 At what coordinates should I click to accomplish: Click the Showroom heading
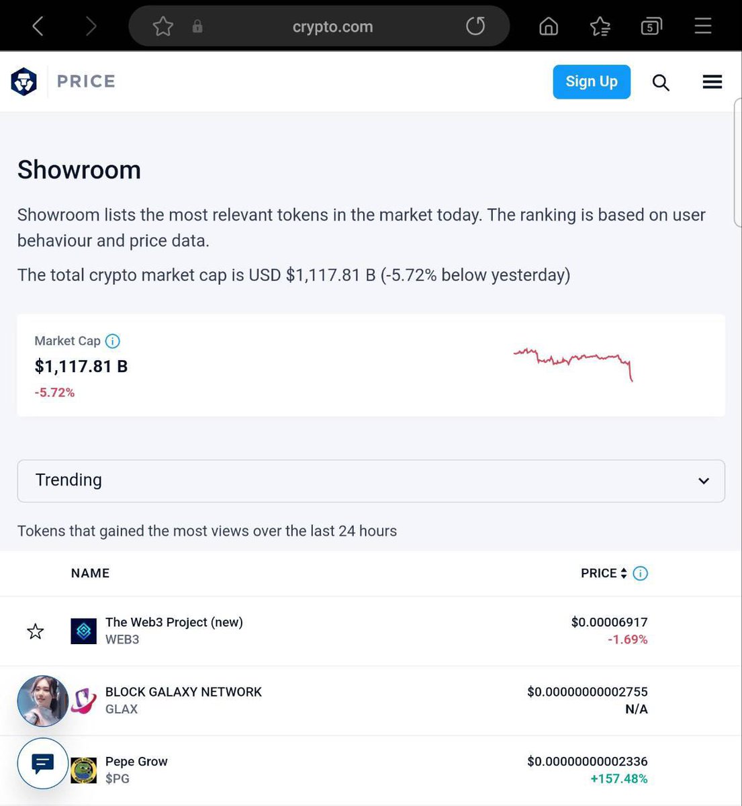tap(79, 170)
